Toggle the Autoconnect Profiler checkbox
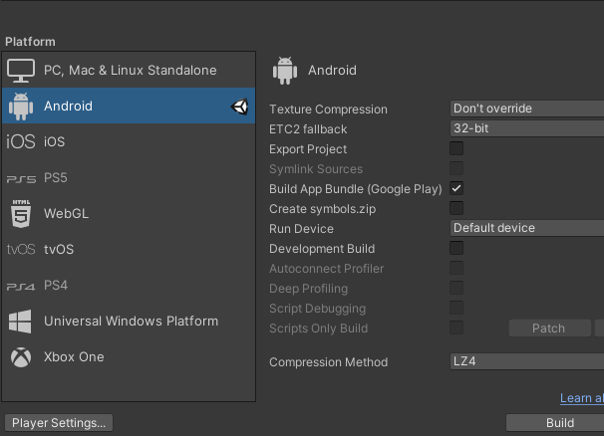This screenshot has width=604, height=436. tap(456, 268)
